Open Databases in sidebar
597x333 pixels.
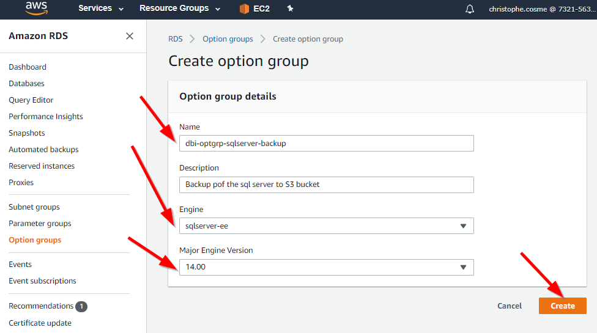pyautogui.click(x=27, y=83)
